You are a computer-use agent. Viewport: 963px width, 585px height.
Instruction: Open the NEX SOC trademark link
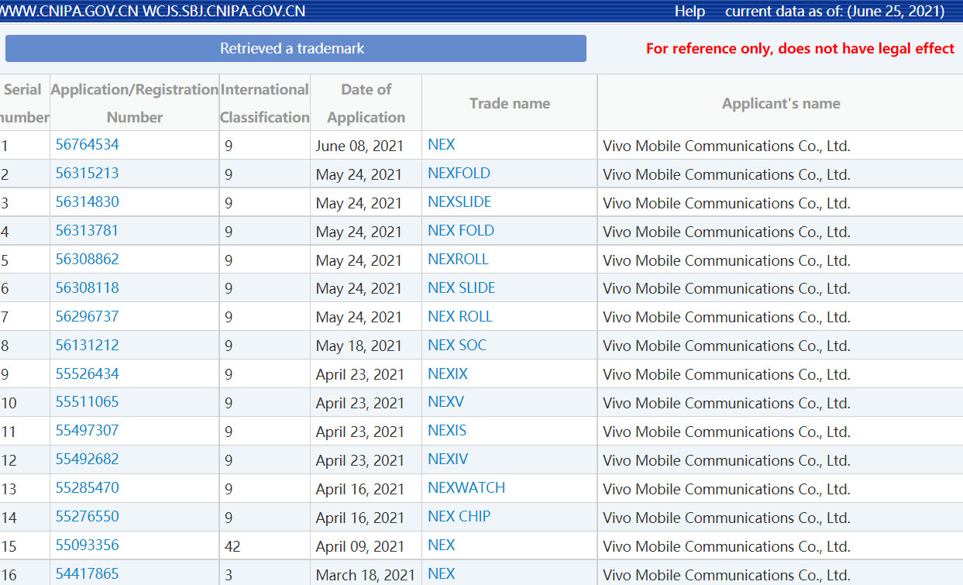tap(457, 346)
